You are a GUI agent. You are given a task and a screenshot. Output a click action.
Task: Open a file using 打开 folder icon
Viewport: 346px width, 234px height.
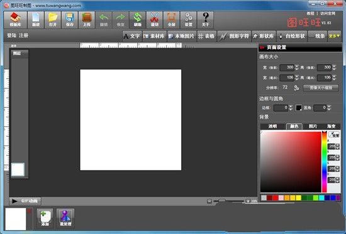(53, 20)
